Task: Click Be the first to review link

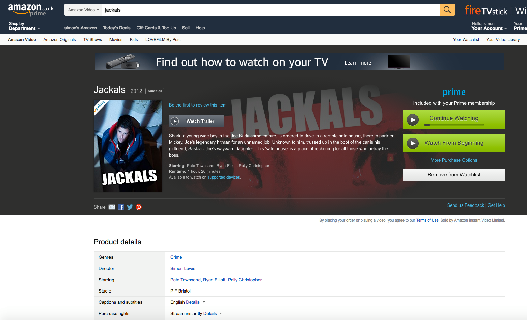Action: (x=198, y=105)
